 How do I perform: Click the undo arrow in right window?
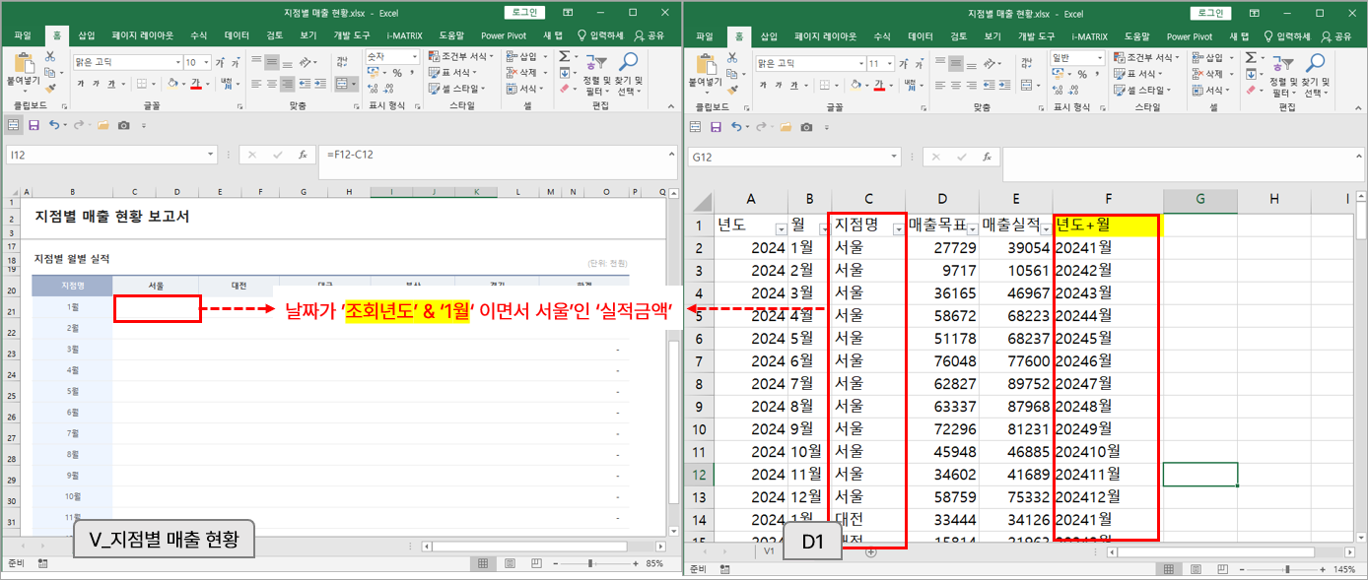[735, 126]
